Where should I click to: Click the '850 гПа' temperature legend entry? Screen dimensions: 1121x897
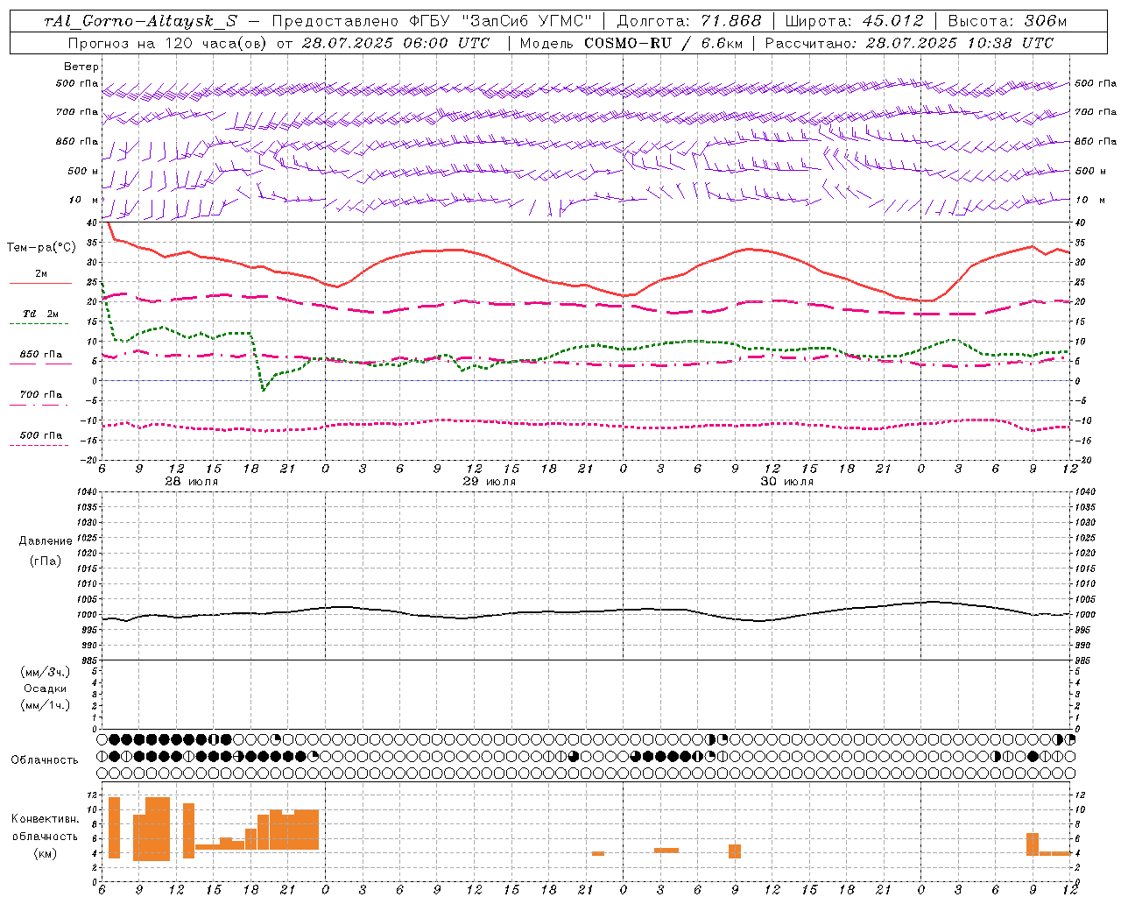click(x=41, y=355)
